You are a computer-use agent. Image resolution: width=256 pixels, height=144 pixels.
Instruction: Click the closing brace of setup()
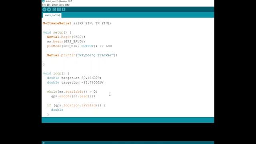[44, 64]
